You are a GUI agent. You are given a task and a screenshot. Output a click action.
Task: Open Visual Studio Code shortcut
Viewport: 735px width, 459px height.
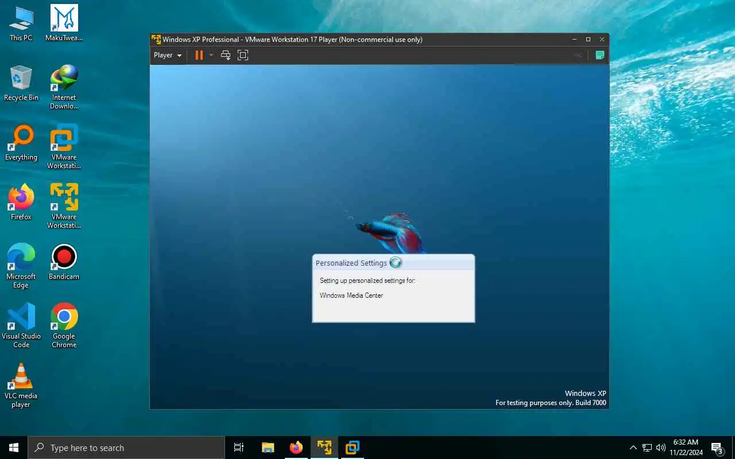[x=21, y=326]
